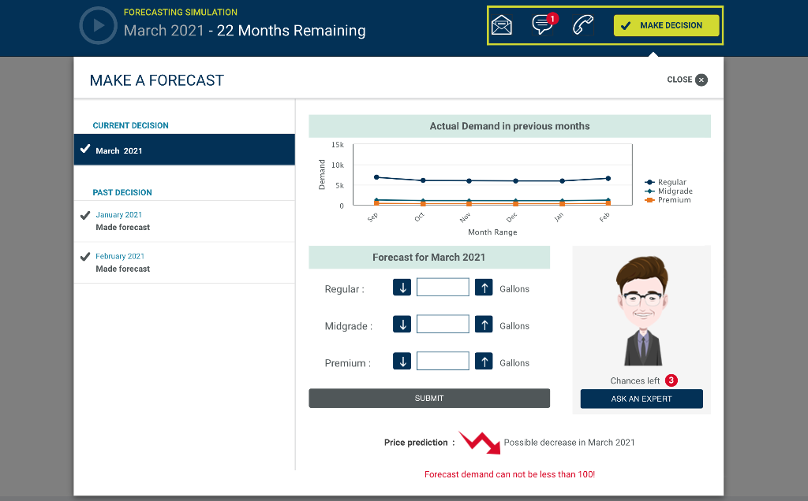
Task: Click the 'March 2021 - 22 Months Remaining' title
Action: 245,31
